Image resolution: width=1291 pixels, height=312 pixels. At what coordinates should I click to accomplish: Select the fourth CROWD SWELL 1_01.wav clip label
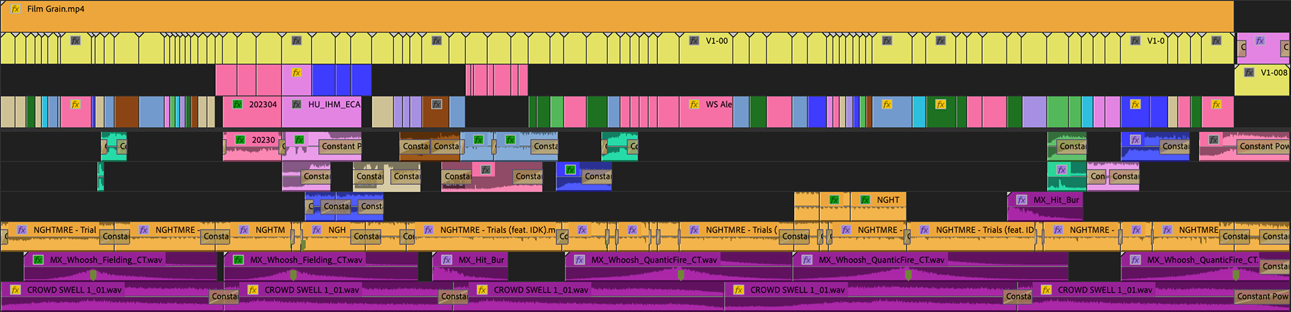pyautogui.click(x=797, y=290)
